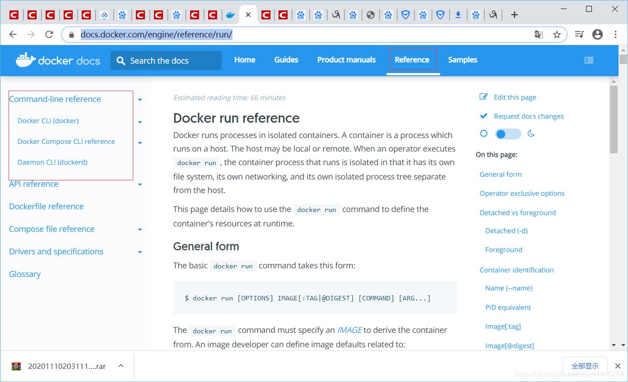Screen dimensions: 628x382
Task: Open the Guides nav item
Action: 286,60
